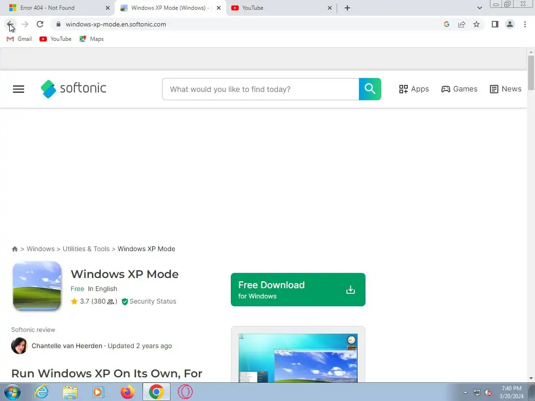Click the page vertical scrollbar thumb
This screenshot has height=401, width=535.
(531, 72)
